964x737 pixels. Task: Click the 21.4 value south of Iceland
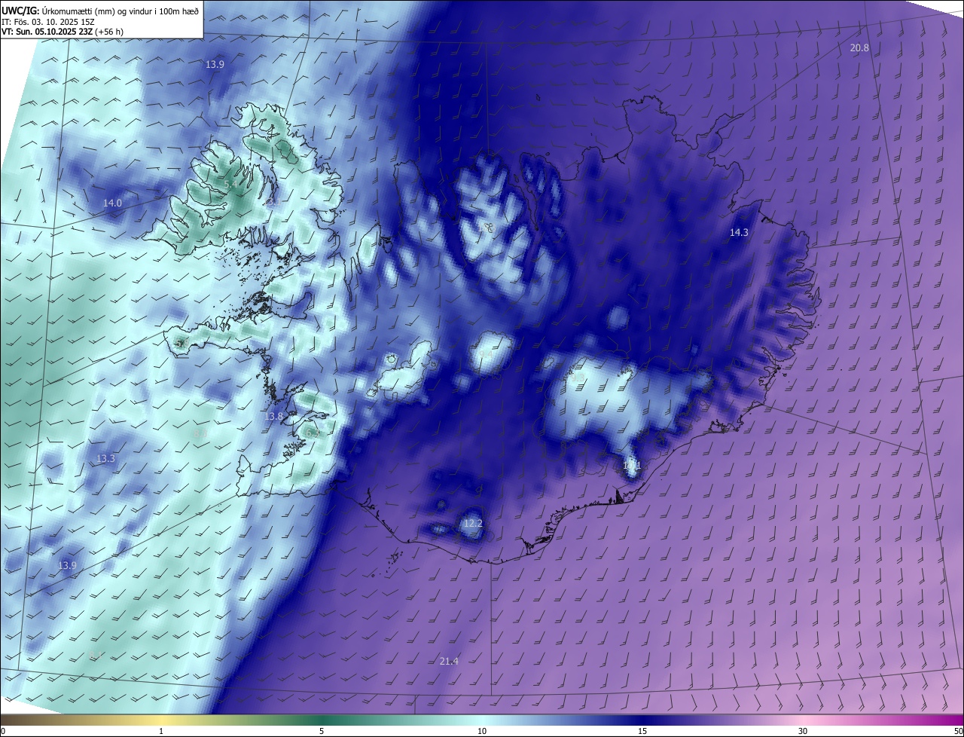tap(448, 662)
